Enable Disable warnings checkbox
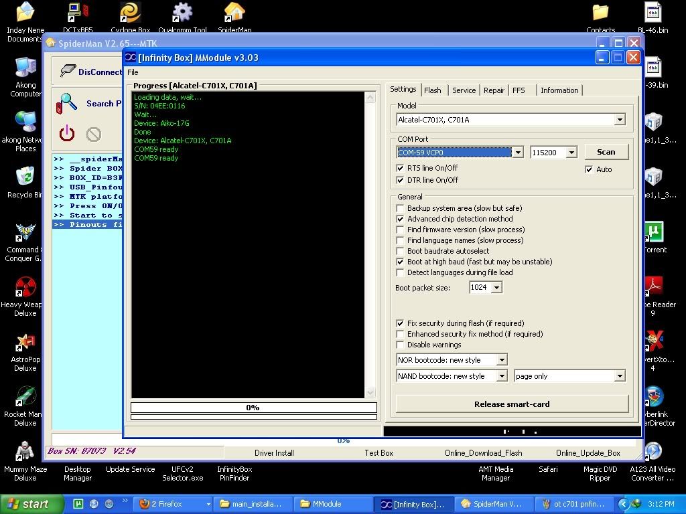The width and height of the screenshot is (686, 514). coord(400,345)
